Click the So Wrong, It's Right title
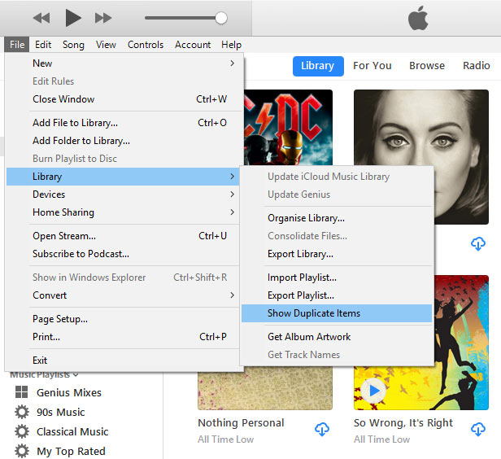 tap(403, 423)
